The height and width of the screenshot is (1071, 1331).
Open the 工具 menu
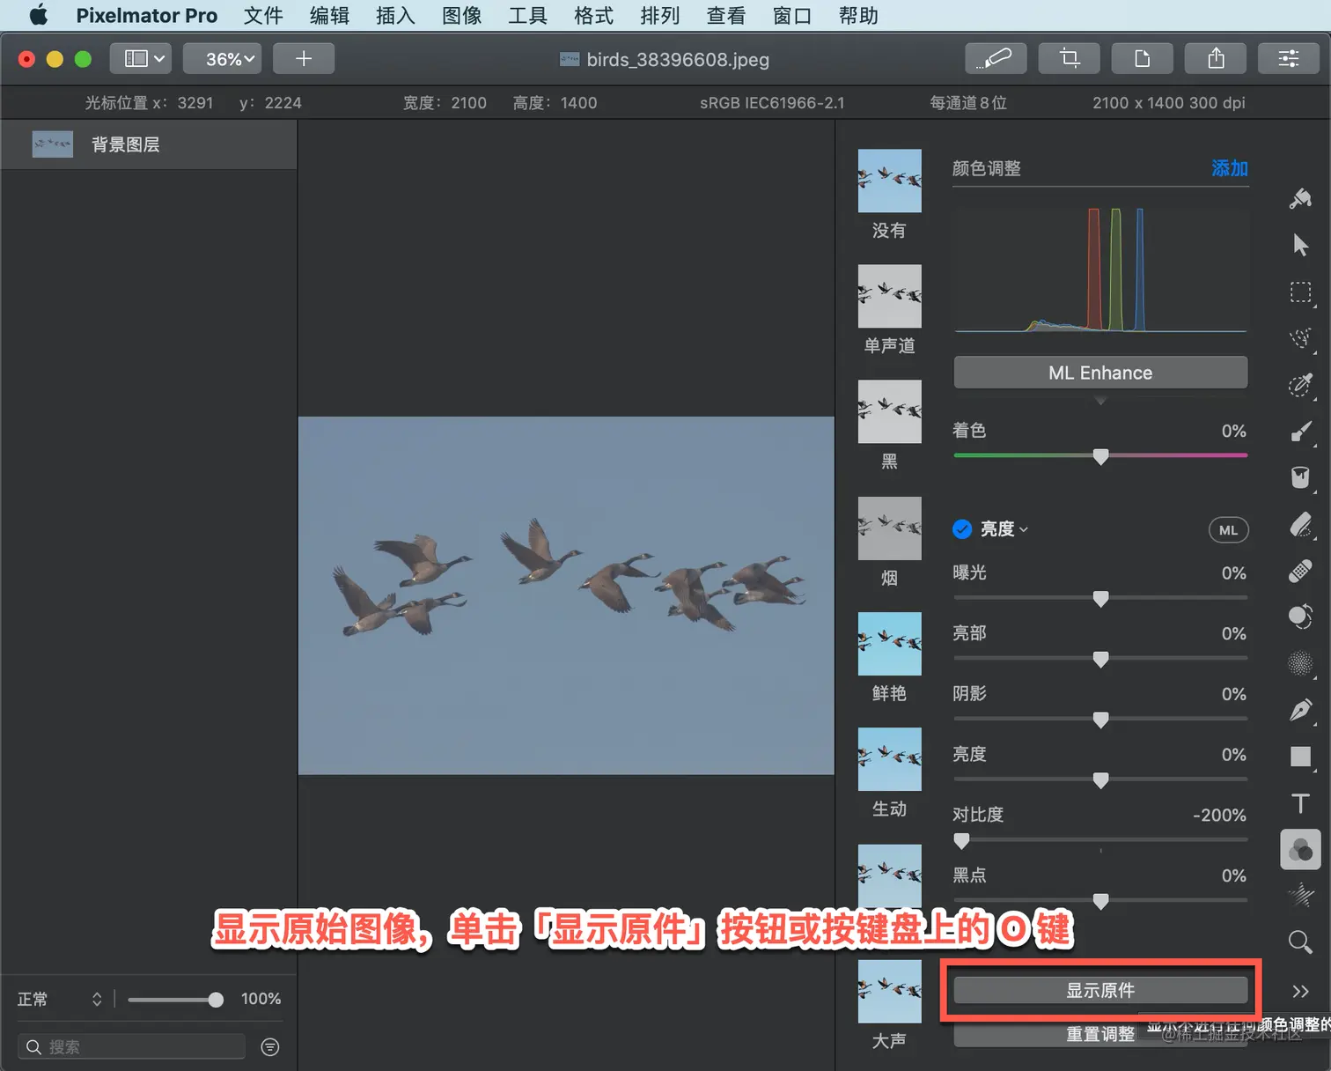527,16
